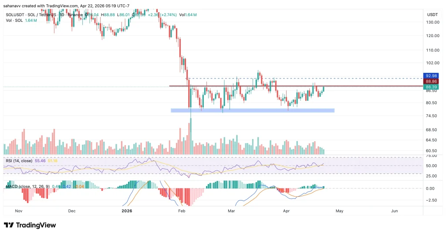Viewport: 446px width, 235px height.
Task: Click the TradingView logo icon
Action: (x=9, y=225)
